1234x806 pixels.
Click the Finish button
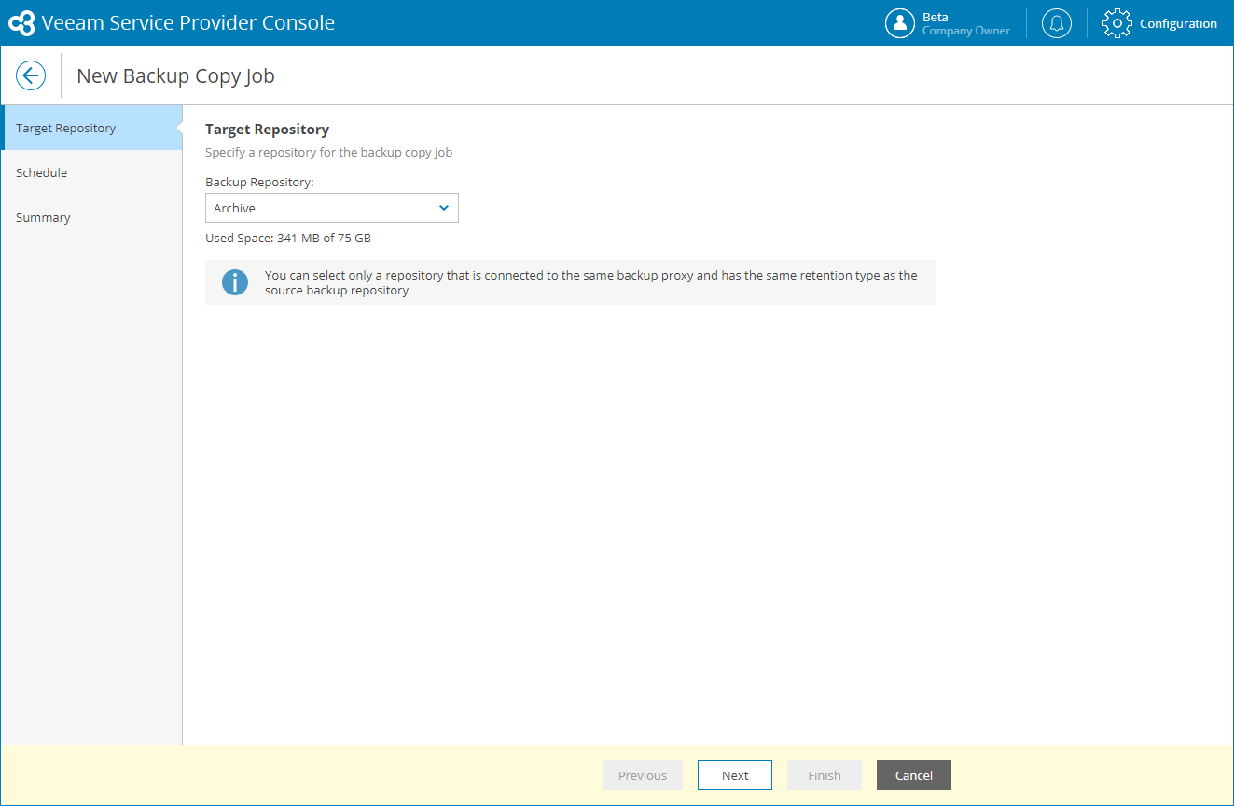pyautogui.click(x=825, y=775)
